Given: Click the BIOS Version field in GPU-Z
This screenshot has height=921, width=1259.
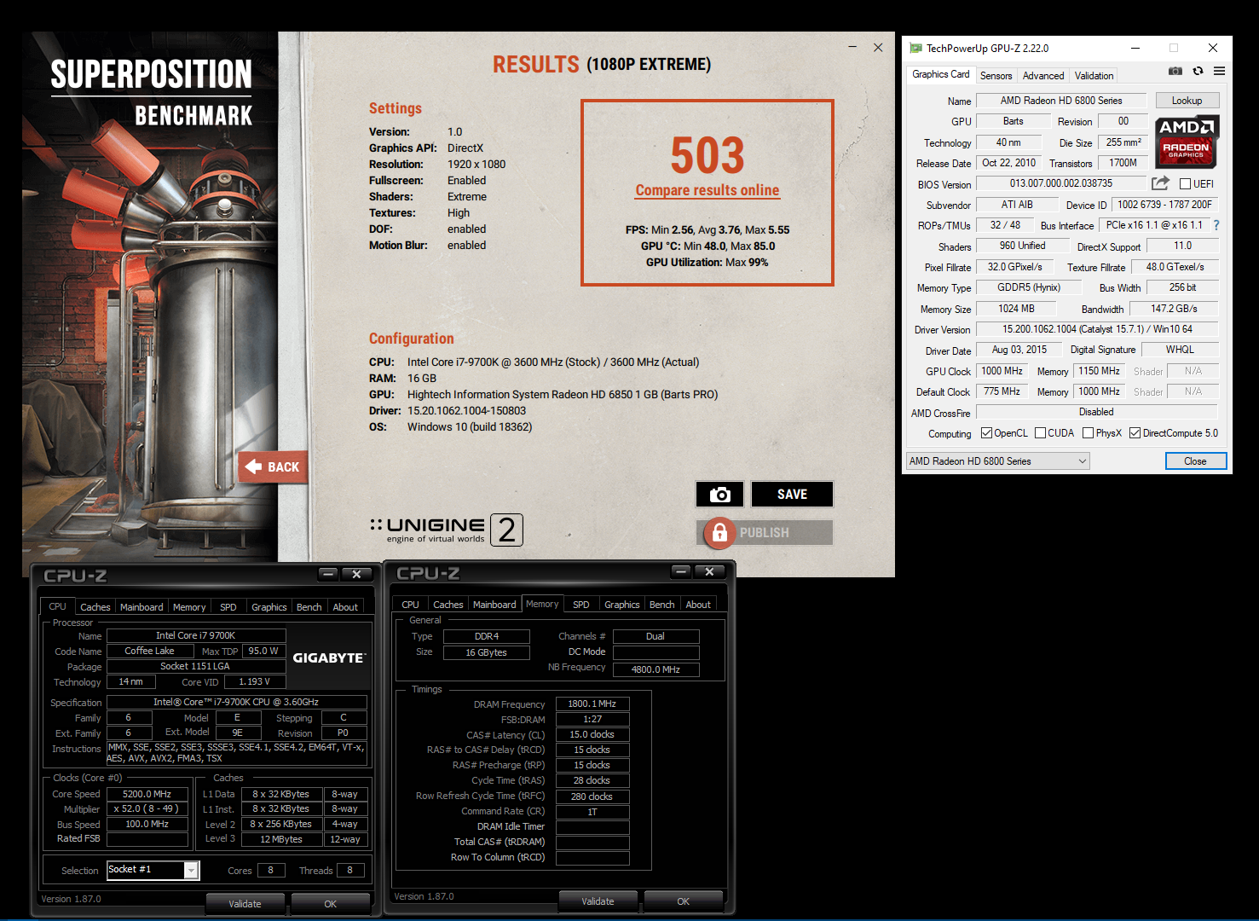Looking at the screenshot, I should tap(1061, 183).
